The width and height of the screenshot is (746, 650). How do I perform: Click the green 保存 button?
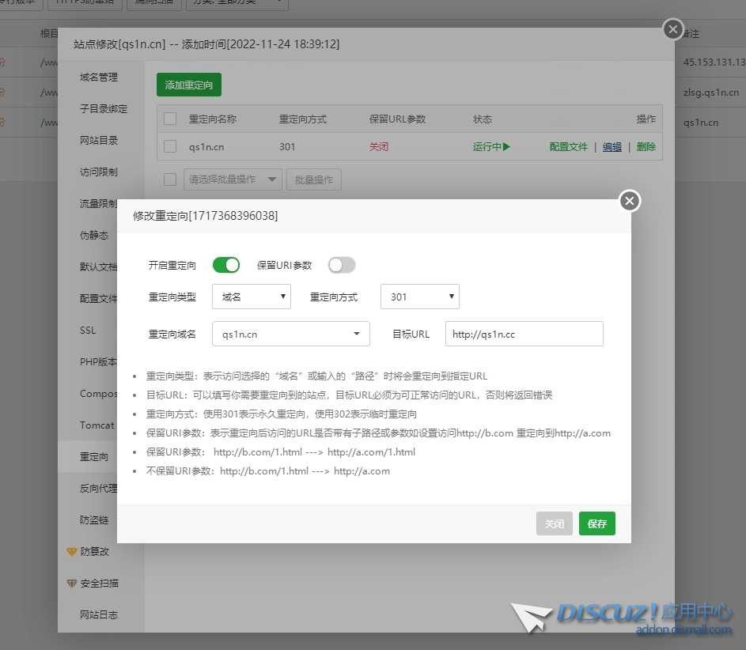click(596, 523)
